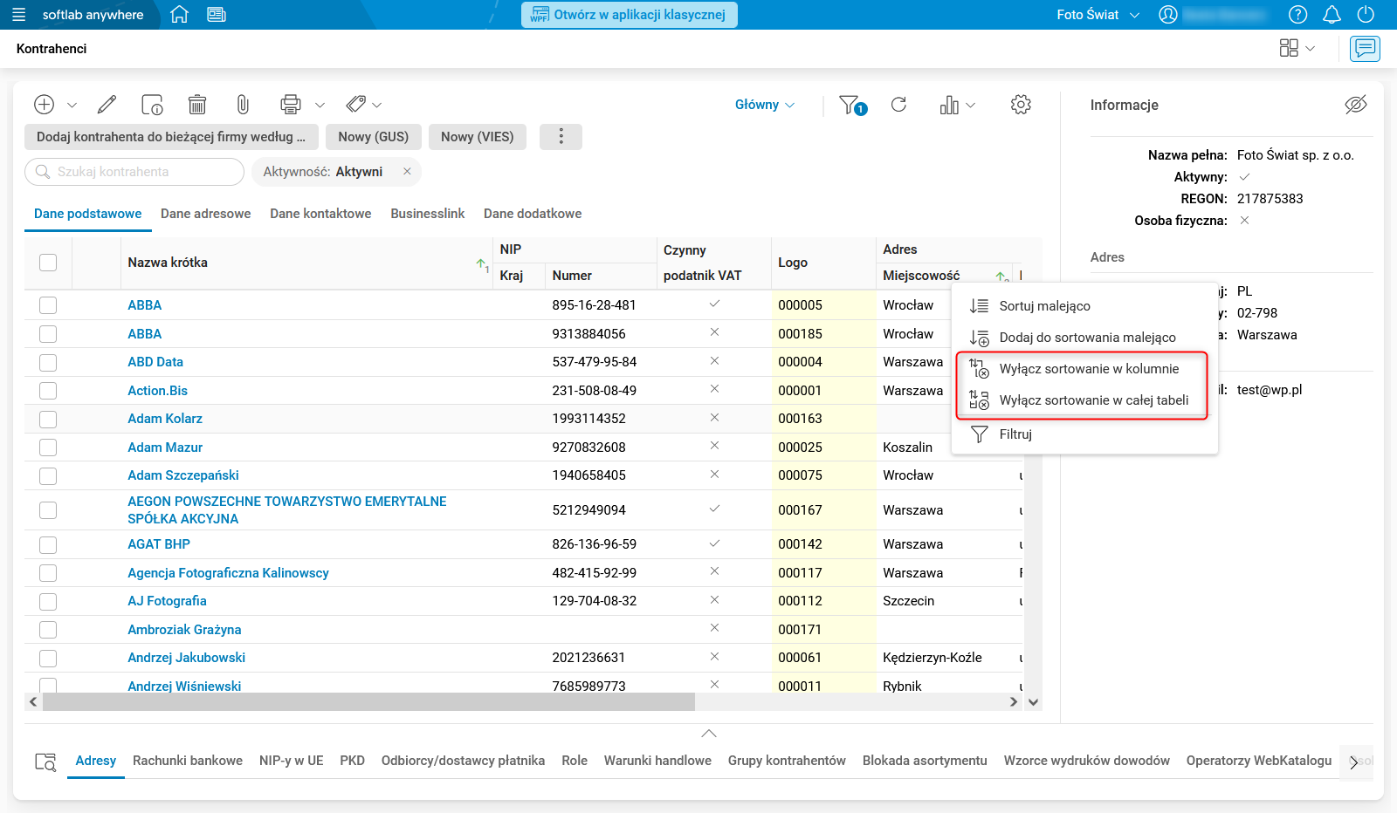1397x813 pixels.
Task: Select the Adam Mazur row checkbox
Action: [x=48, y=447]
